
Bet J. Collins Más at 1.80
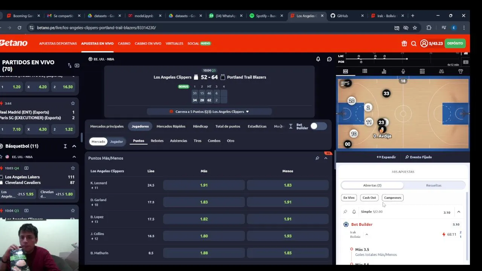(x=204, y=236)
